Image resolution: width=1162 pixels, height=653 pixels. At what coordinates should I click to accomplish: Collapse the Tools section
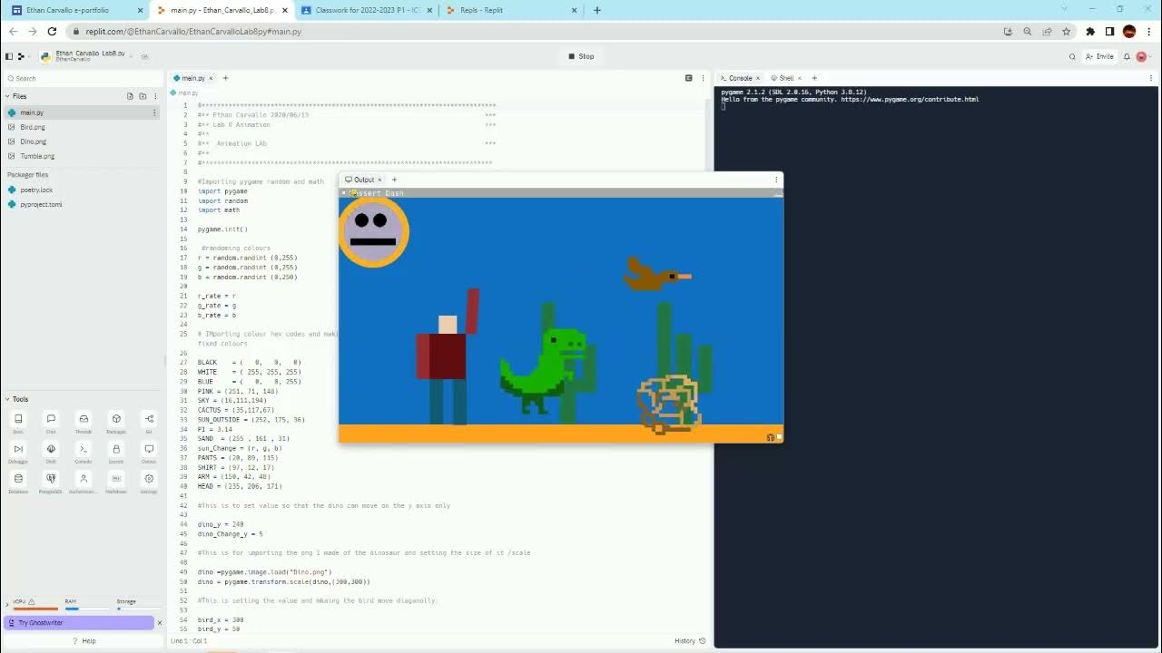[7, 399]
